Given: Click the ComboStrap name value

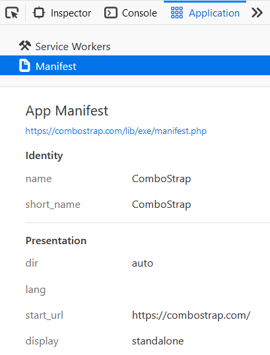Looking at the screenshot, I should coord(161,179).
